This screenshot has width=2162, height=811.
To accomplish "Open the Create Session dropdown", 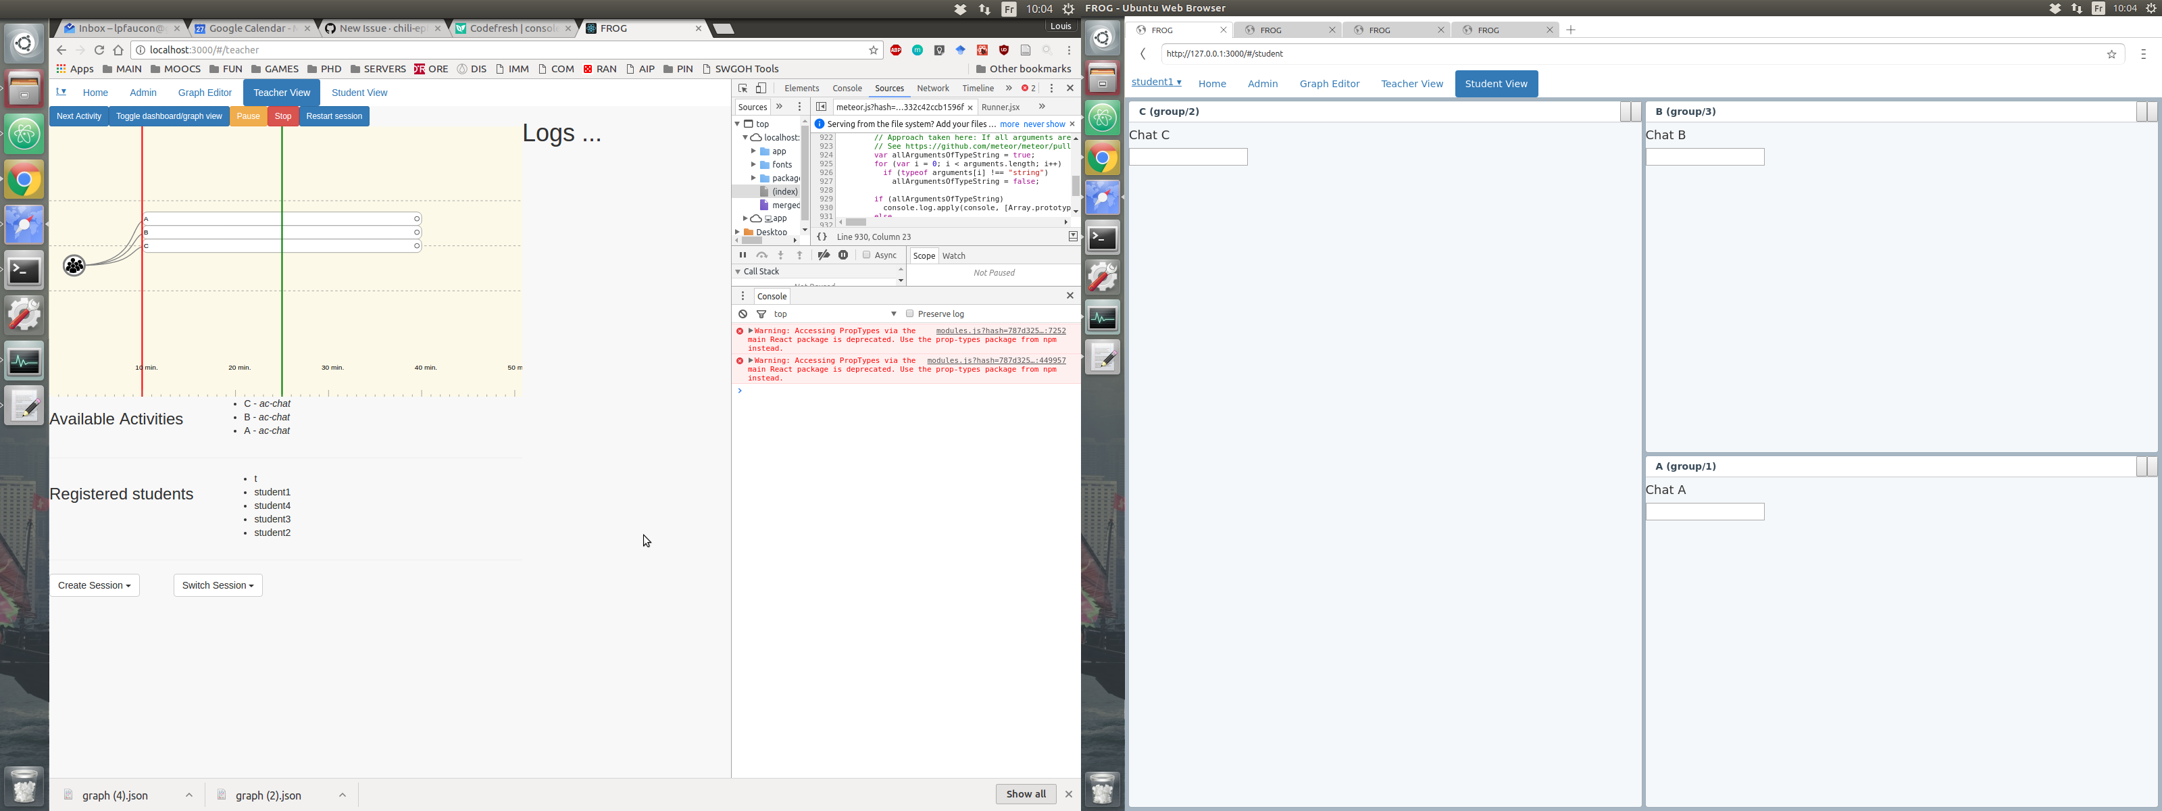I will [94, 585].
